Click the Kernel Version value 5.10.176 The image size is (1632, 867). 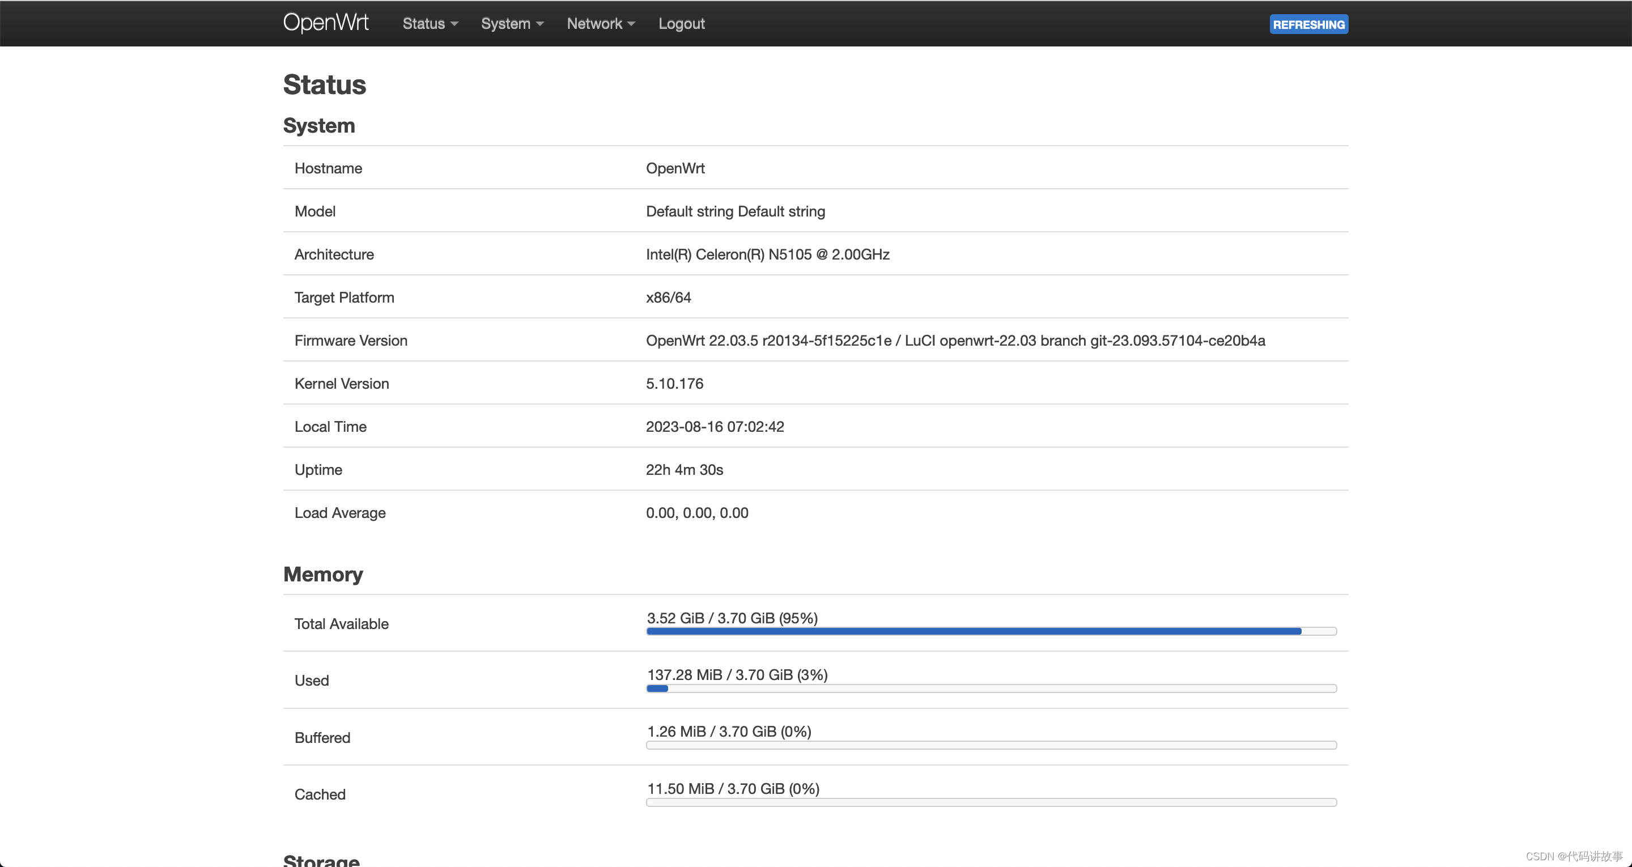point(674,384)
